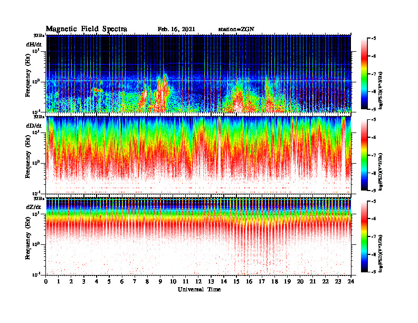Click the hour 11 label on the Universal Time axis
Image resolution: width=418 pixels, height=323 pixels.
pos(186,282)
